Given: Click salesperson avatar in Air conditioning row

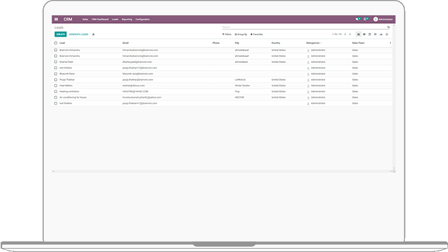Looking at the screenshot, I should tap(308, 97).
